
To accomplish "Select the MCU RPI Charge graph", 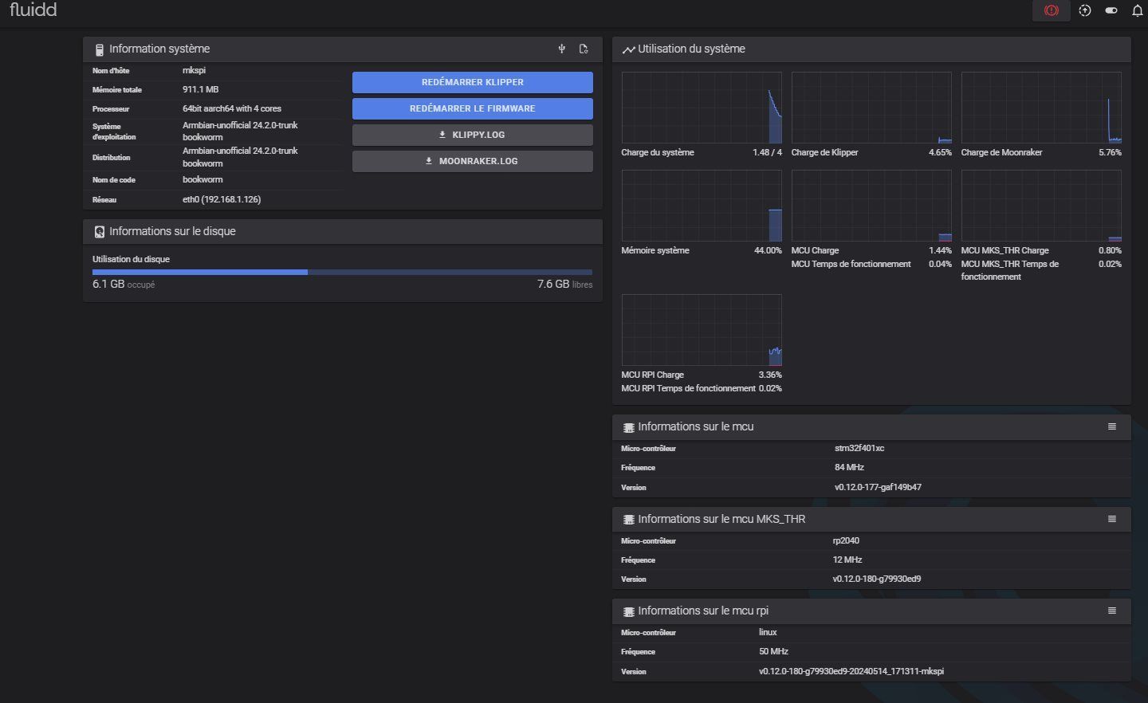I will 702,330.
